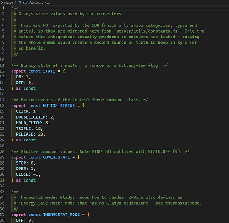Click the export keyword on line 18

(18, 106)
